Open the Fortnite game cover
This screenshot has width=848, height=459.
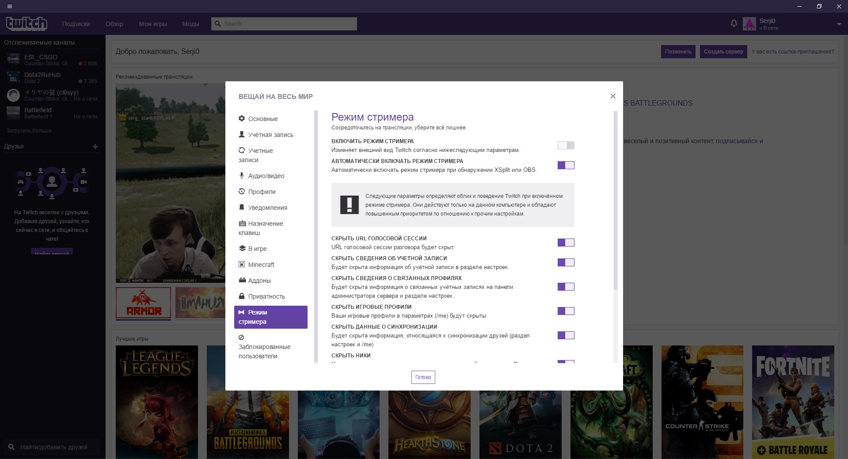point(793,402)
